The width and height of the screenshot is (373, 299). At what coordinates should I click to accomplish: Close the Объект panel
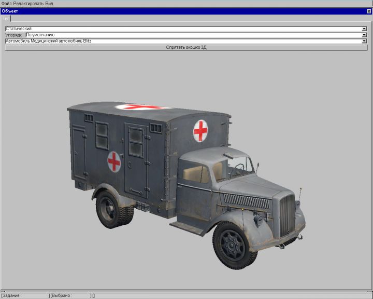(369, 11)
